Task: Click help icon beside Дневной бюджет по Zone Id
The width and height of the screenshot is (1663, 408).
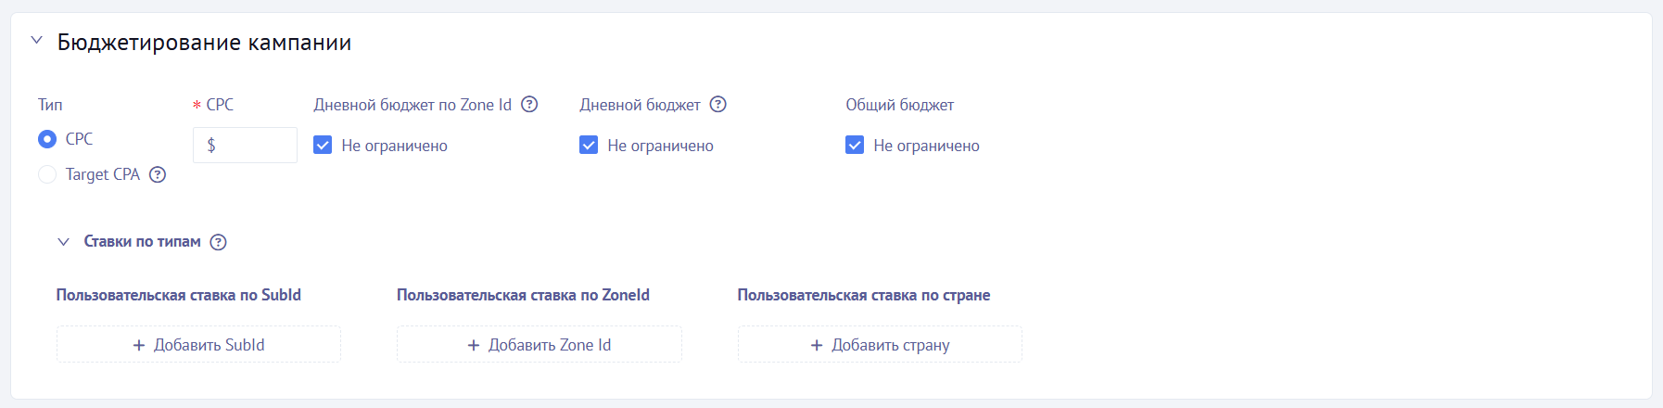Action: click(x=529, y=105)
